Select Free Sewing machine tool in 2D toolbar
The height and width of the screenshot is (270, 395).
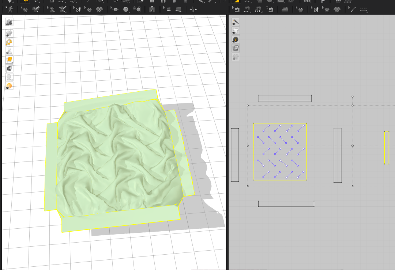point(258,9)
